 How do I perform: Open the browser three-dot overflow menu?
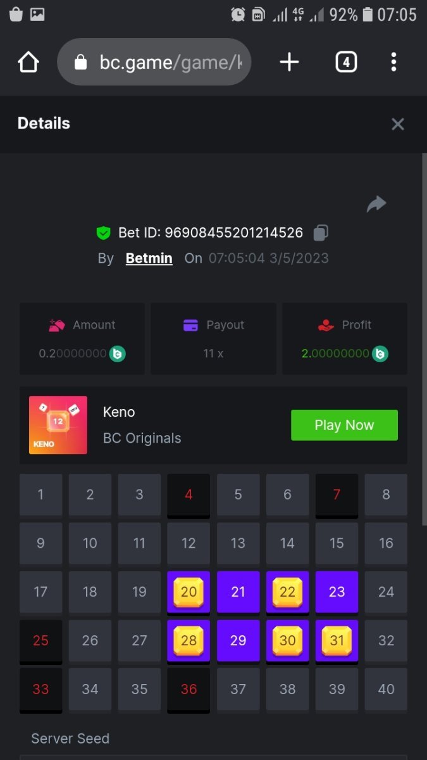[393, 62]
